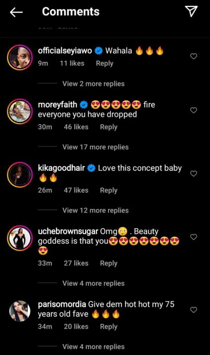Heart kikagoodhair's concept comment
The height and width of the screenshot is (355, 210).
click(194, 173)
